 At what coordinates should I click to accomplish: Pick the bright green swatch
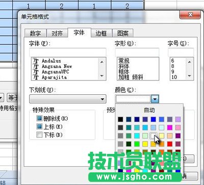pyautogui.click(x=137, y=144)
